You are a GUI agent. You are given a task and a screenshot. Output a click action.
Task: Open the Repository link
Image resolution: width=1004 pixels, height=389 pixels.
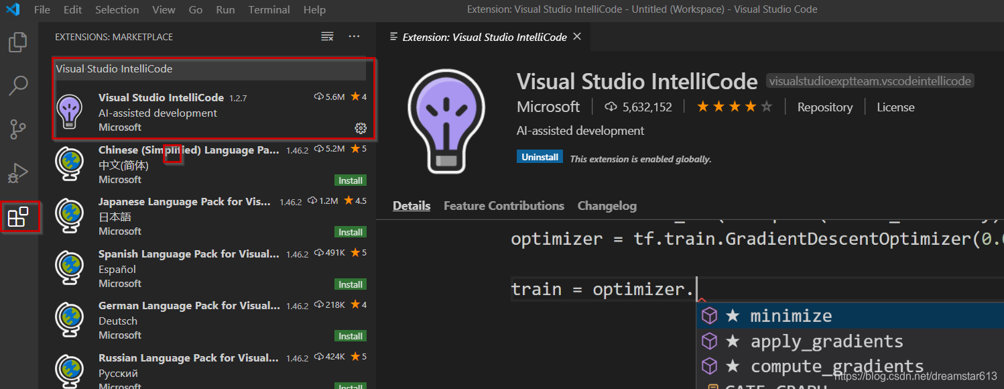825,107
